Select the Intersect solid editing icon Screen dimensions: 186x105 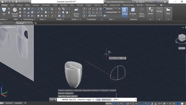click(x=24, y=16)
